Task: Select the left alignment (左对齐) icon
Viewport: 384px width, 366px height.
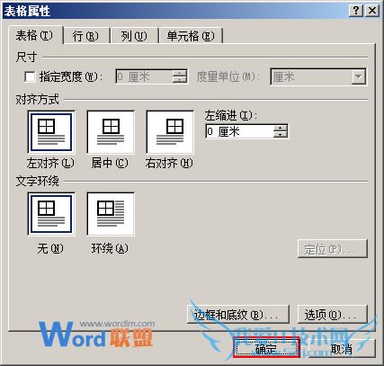Action: point(50,132)
